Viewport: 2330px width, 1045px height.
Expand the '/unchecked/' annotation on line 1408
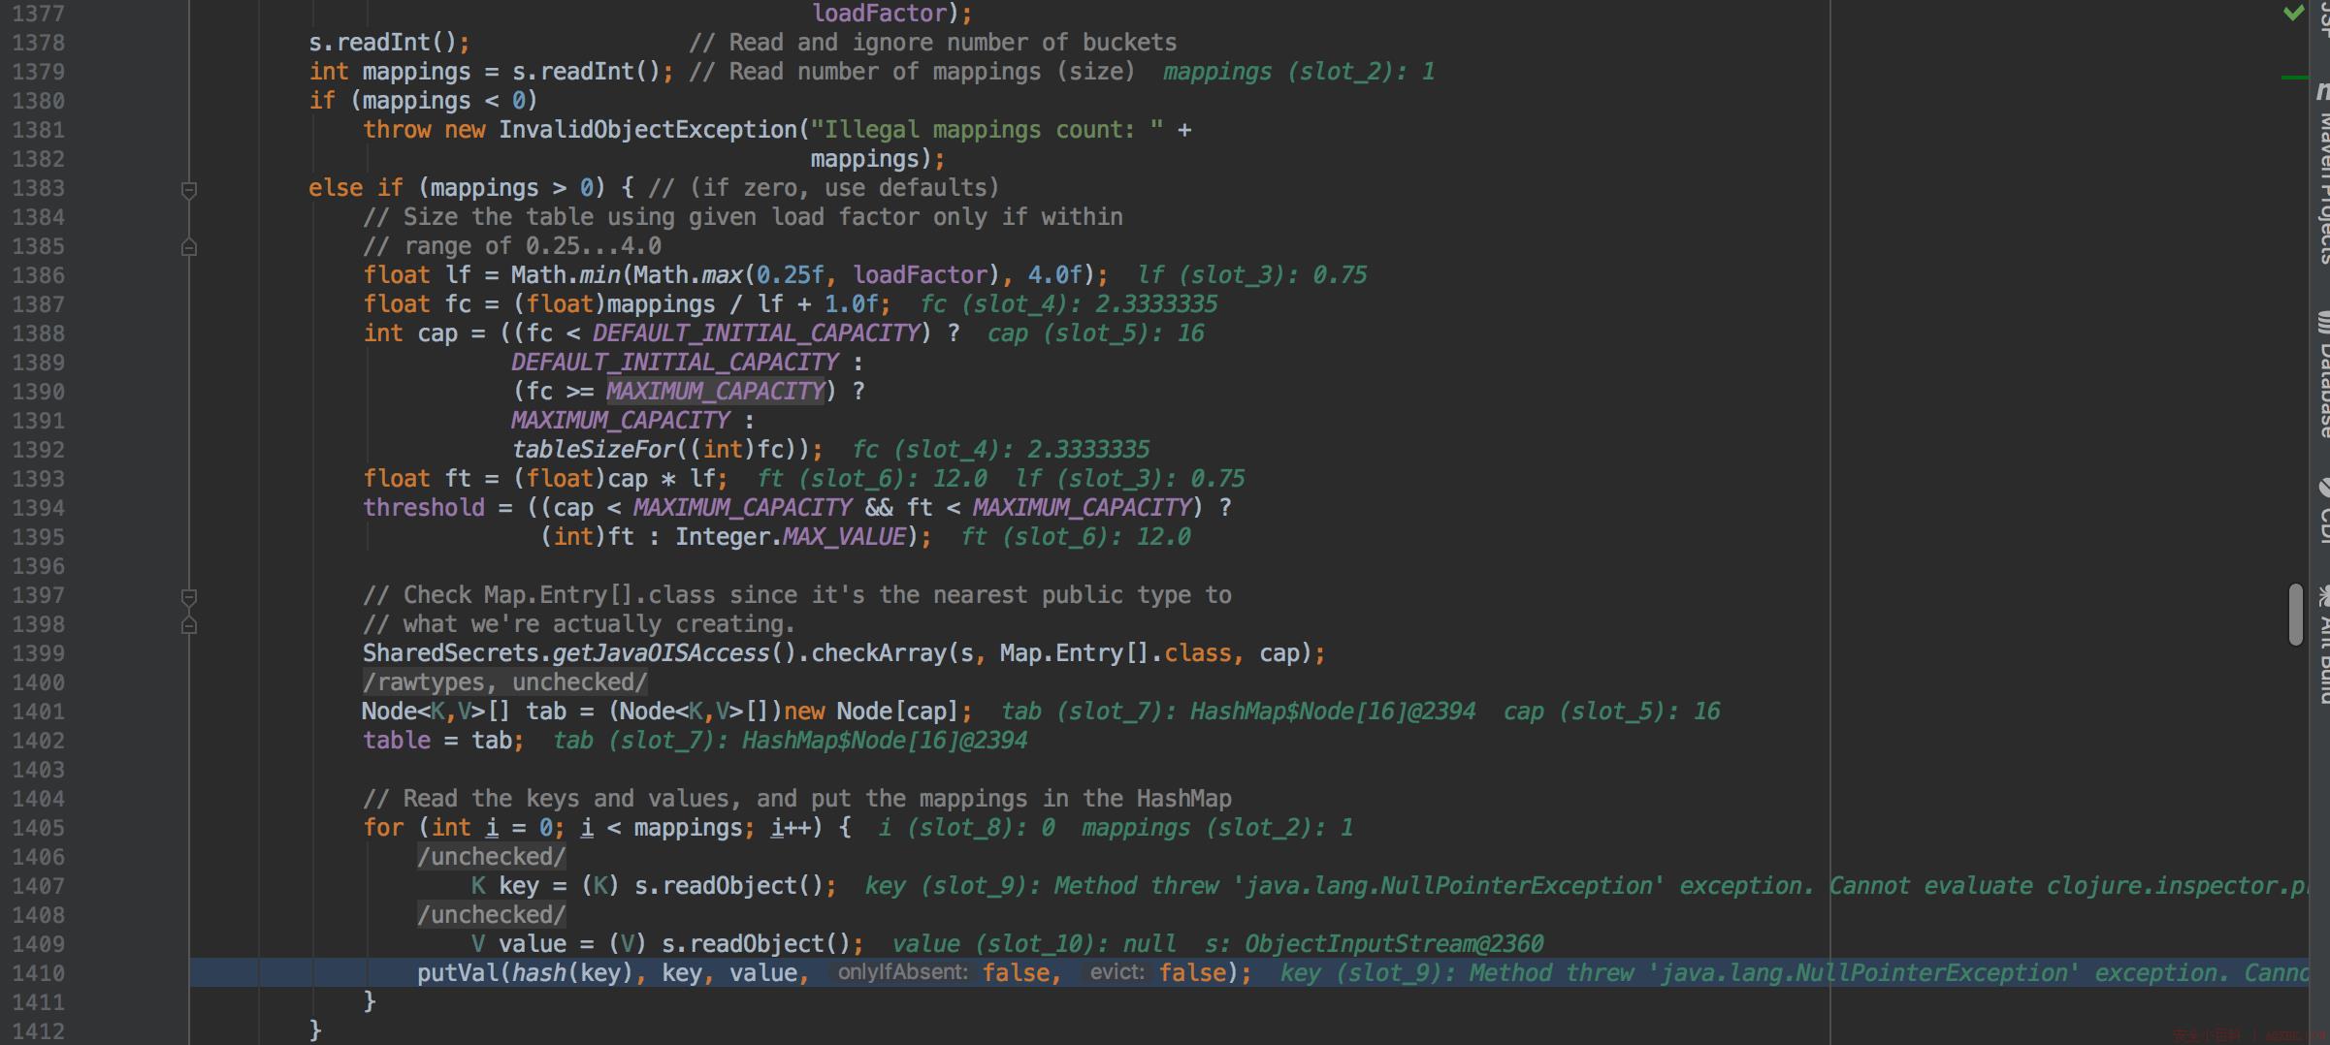pyautogui.click(x=491, y=915)
